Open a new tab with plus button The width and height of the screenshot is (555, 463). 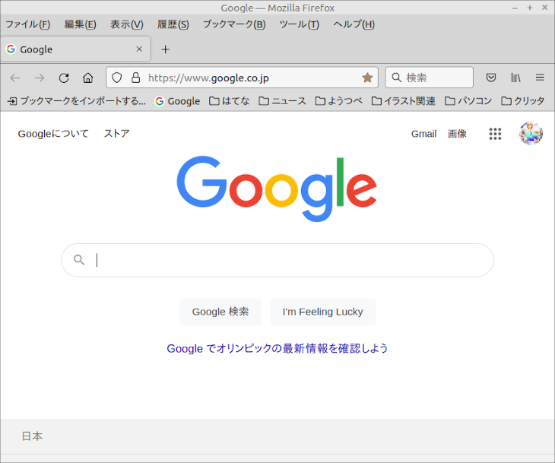click(165, 49)
